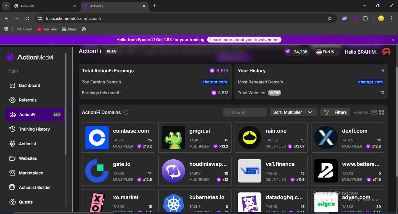Bookmark this page with star icon
Viewport: 398px width, 214px height.
click(330, 18)
